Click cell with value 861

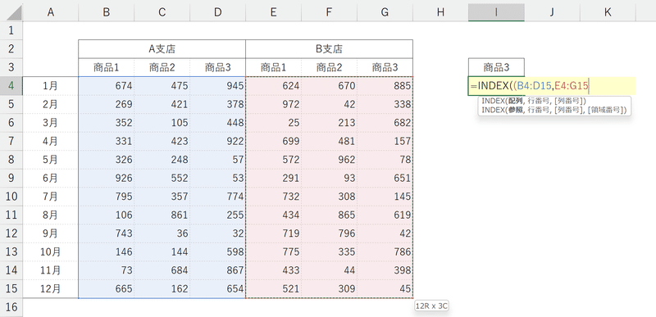[162, 215]
